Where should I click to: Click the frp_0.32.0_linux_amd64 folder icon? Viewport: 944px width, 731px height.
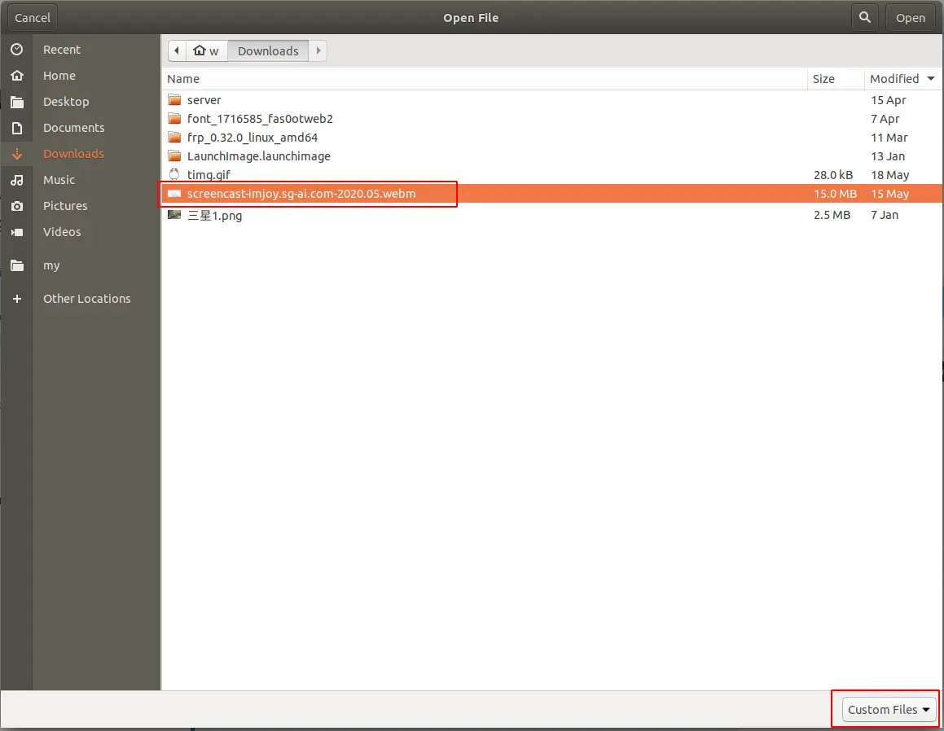(x=174, y=138)
